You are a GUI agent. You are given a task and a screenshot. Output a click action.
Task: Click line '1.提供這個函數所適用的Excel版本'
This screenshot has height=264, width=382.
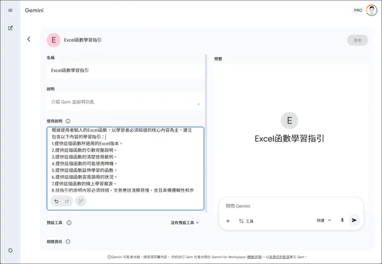(87, 143)
